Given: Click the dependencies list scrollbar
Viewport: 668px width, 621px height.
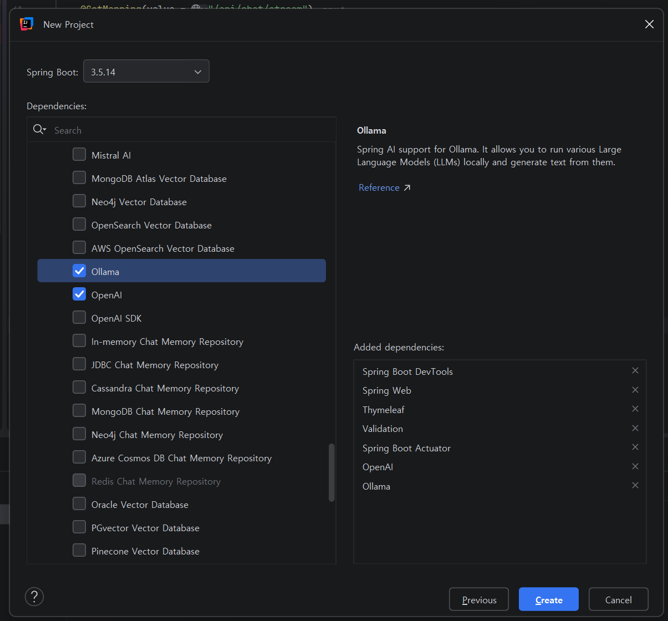Looking at the screenshot, I should coord(332,472).
